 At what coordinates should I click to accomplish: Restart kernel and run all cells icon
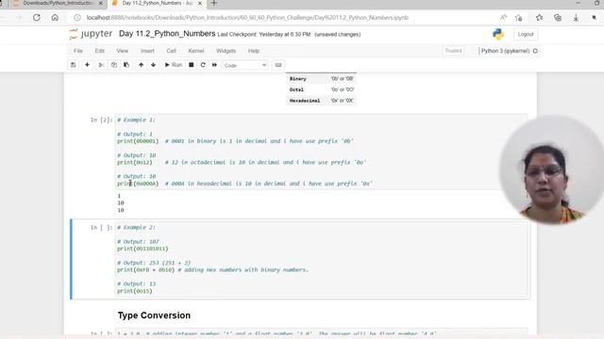tap(214, 65)
